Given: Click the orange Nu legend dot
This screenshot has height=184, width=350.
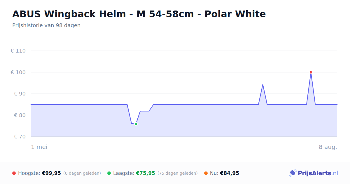Looking at the screenshot, I should point(206,173).
